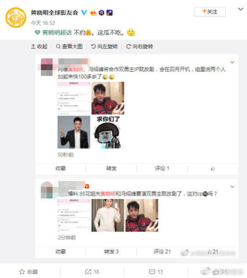Open the 黄晓明超话 super topic link

53,33
